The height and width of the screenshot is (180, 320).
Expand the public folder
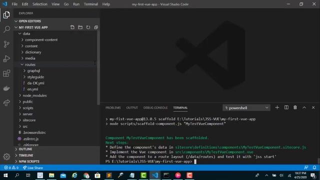pos(55,101)
